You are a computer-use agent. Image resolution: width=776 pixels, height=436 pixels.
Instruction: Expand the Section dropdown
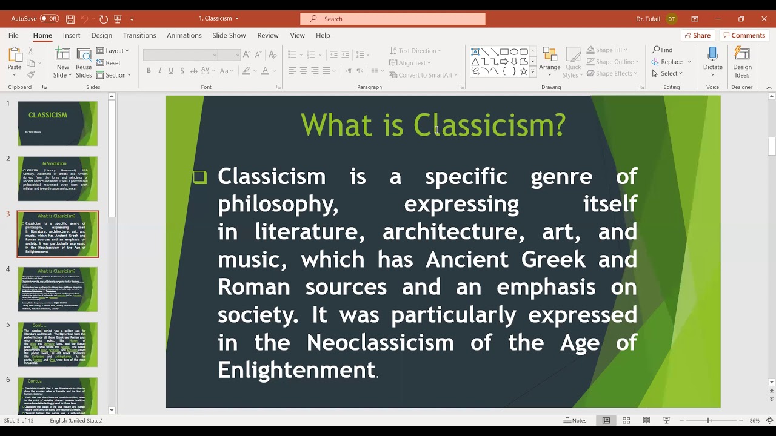[x=113, y=75]
